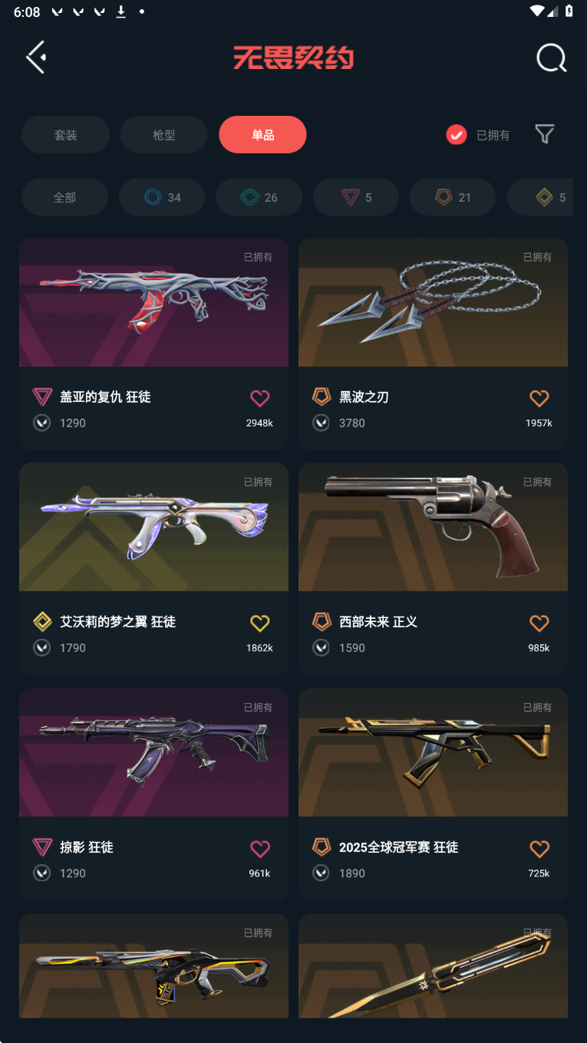
Task: Select the 单品 tab
Action: (262, 135)
